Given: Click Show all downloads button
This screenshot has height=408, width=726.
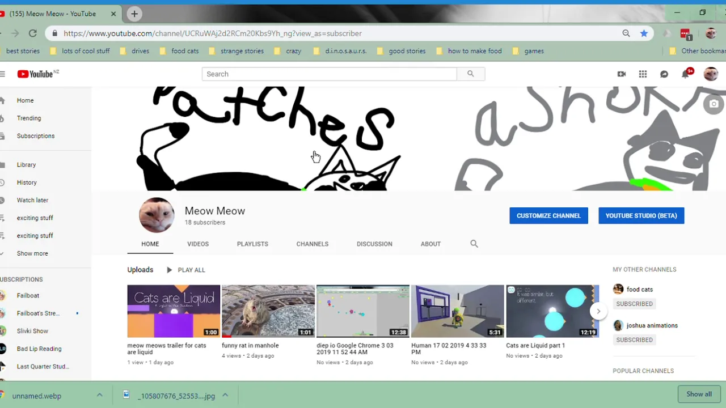Looking at the screenshot, I should [699, 394].
